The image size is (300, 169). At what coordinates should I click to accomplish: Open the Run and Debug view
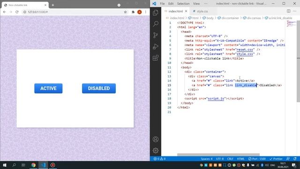coord(156,46)
